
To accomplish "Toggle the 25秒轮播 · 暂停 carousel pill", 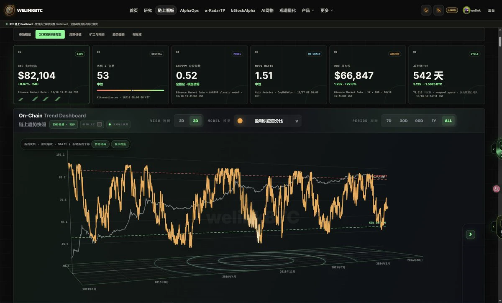I will pos(64,124).
